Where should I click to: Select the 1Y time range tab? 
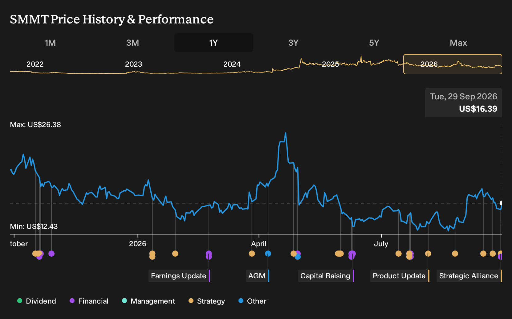tap(213, 43)
